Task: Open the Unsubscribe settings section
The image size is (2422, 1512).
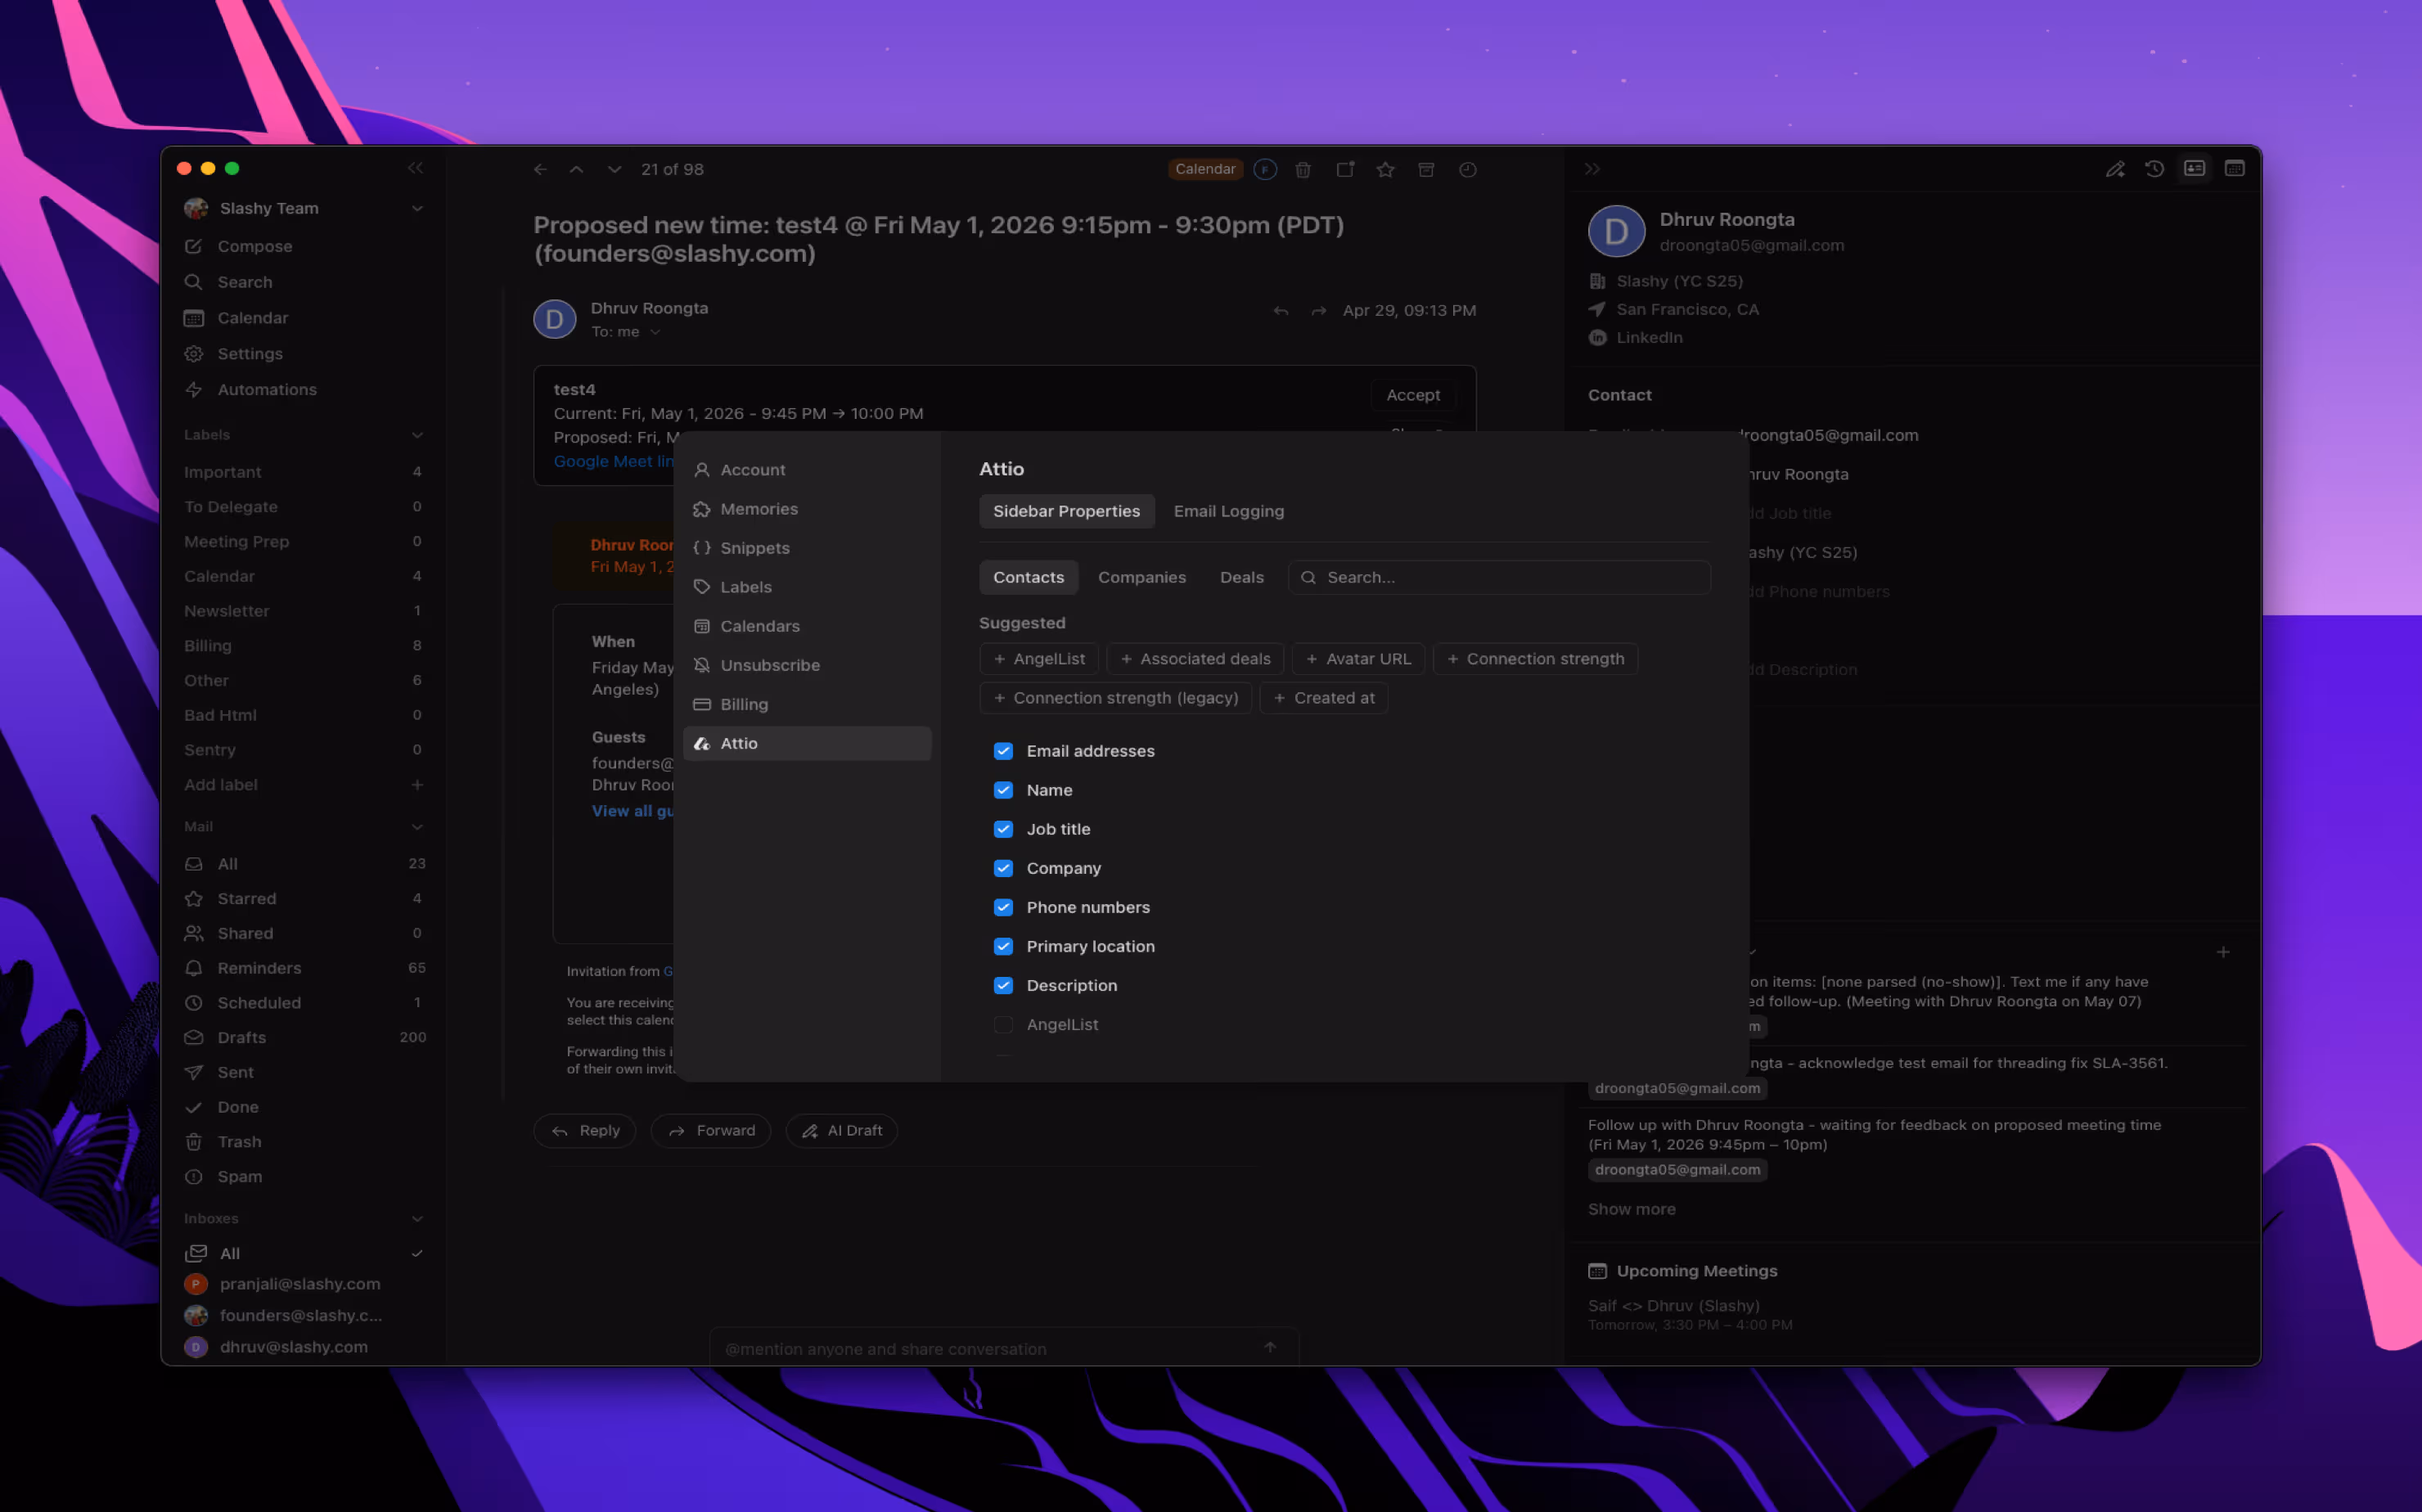Action: (x=807, y=665)
